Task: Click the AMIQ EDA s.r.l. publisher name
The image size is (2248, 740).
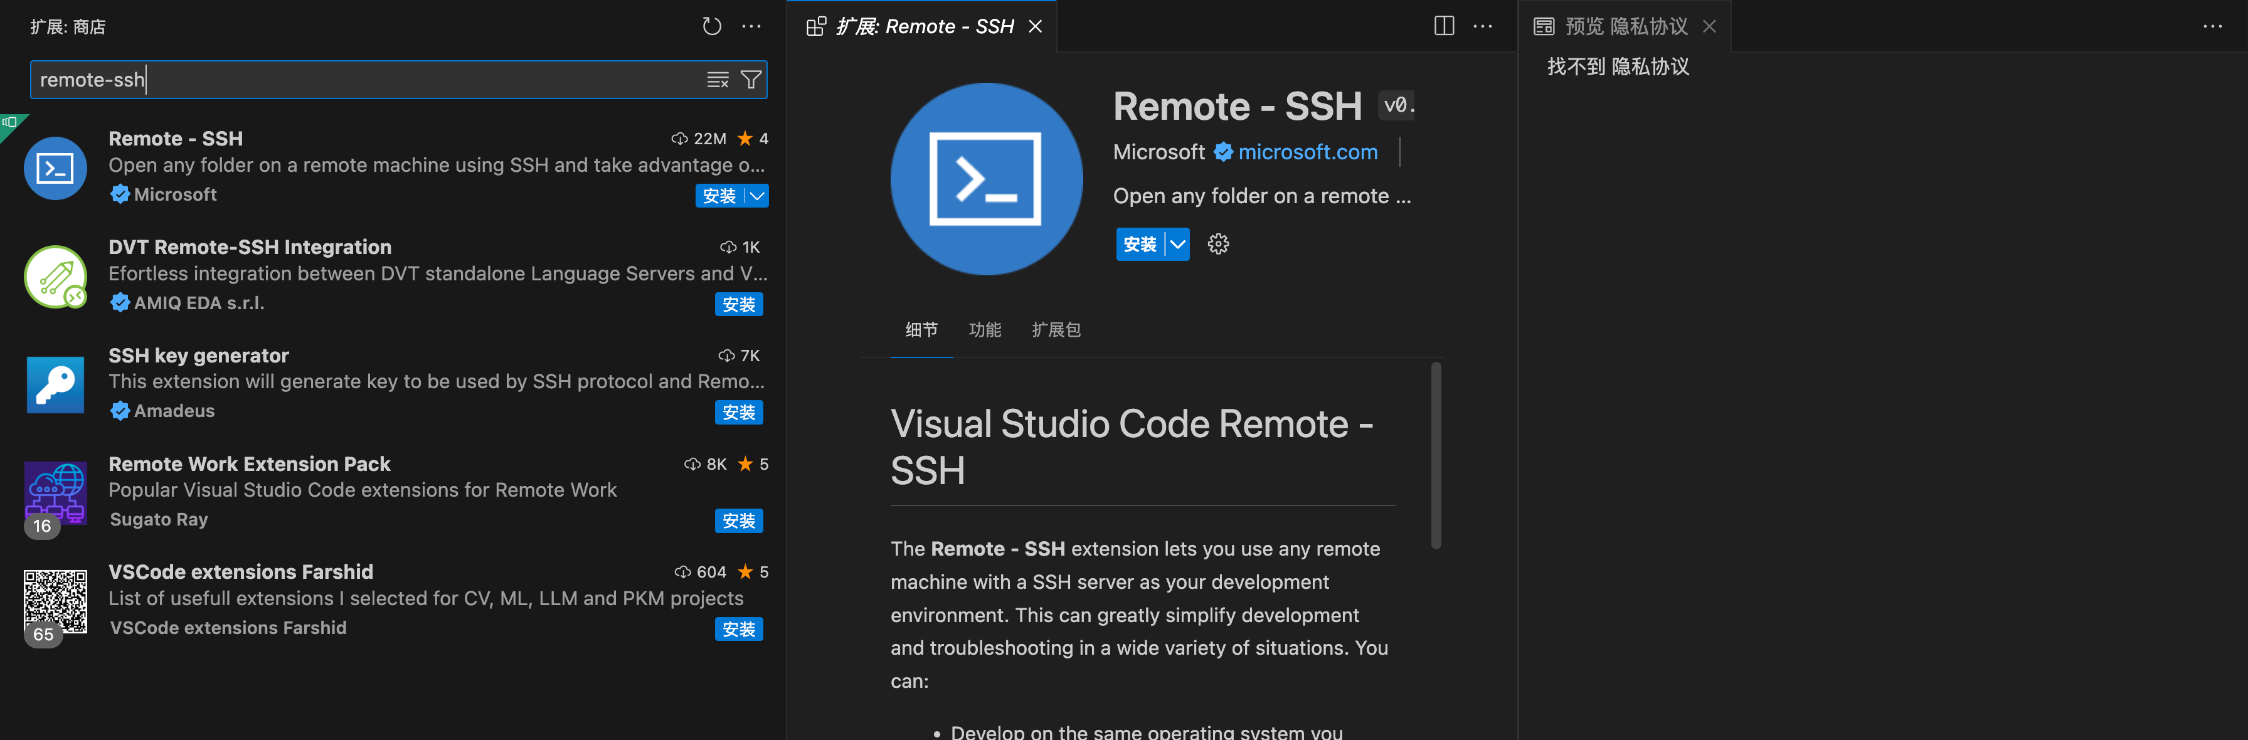Action: pos(199,303)
